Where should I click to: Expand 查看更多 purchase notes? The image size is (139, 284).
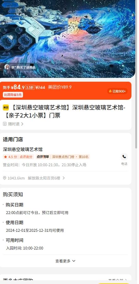[65, 261]
